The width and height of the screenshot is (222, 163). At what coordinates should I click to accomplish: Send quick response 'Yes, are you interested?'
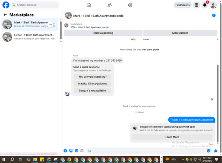(x=93, y=77)
